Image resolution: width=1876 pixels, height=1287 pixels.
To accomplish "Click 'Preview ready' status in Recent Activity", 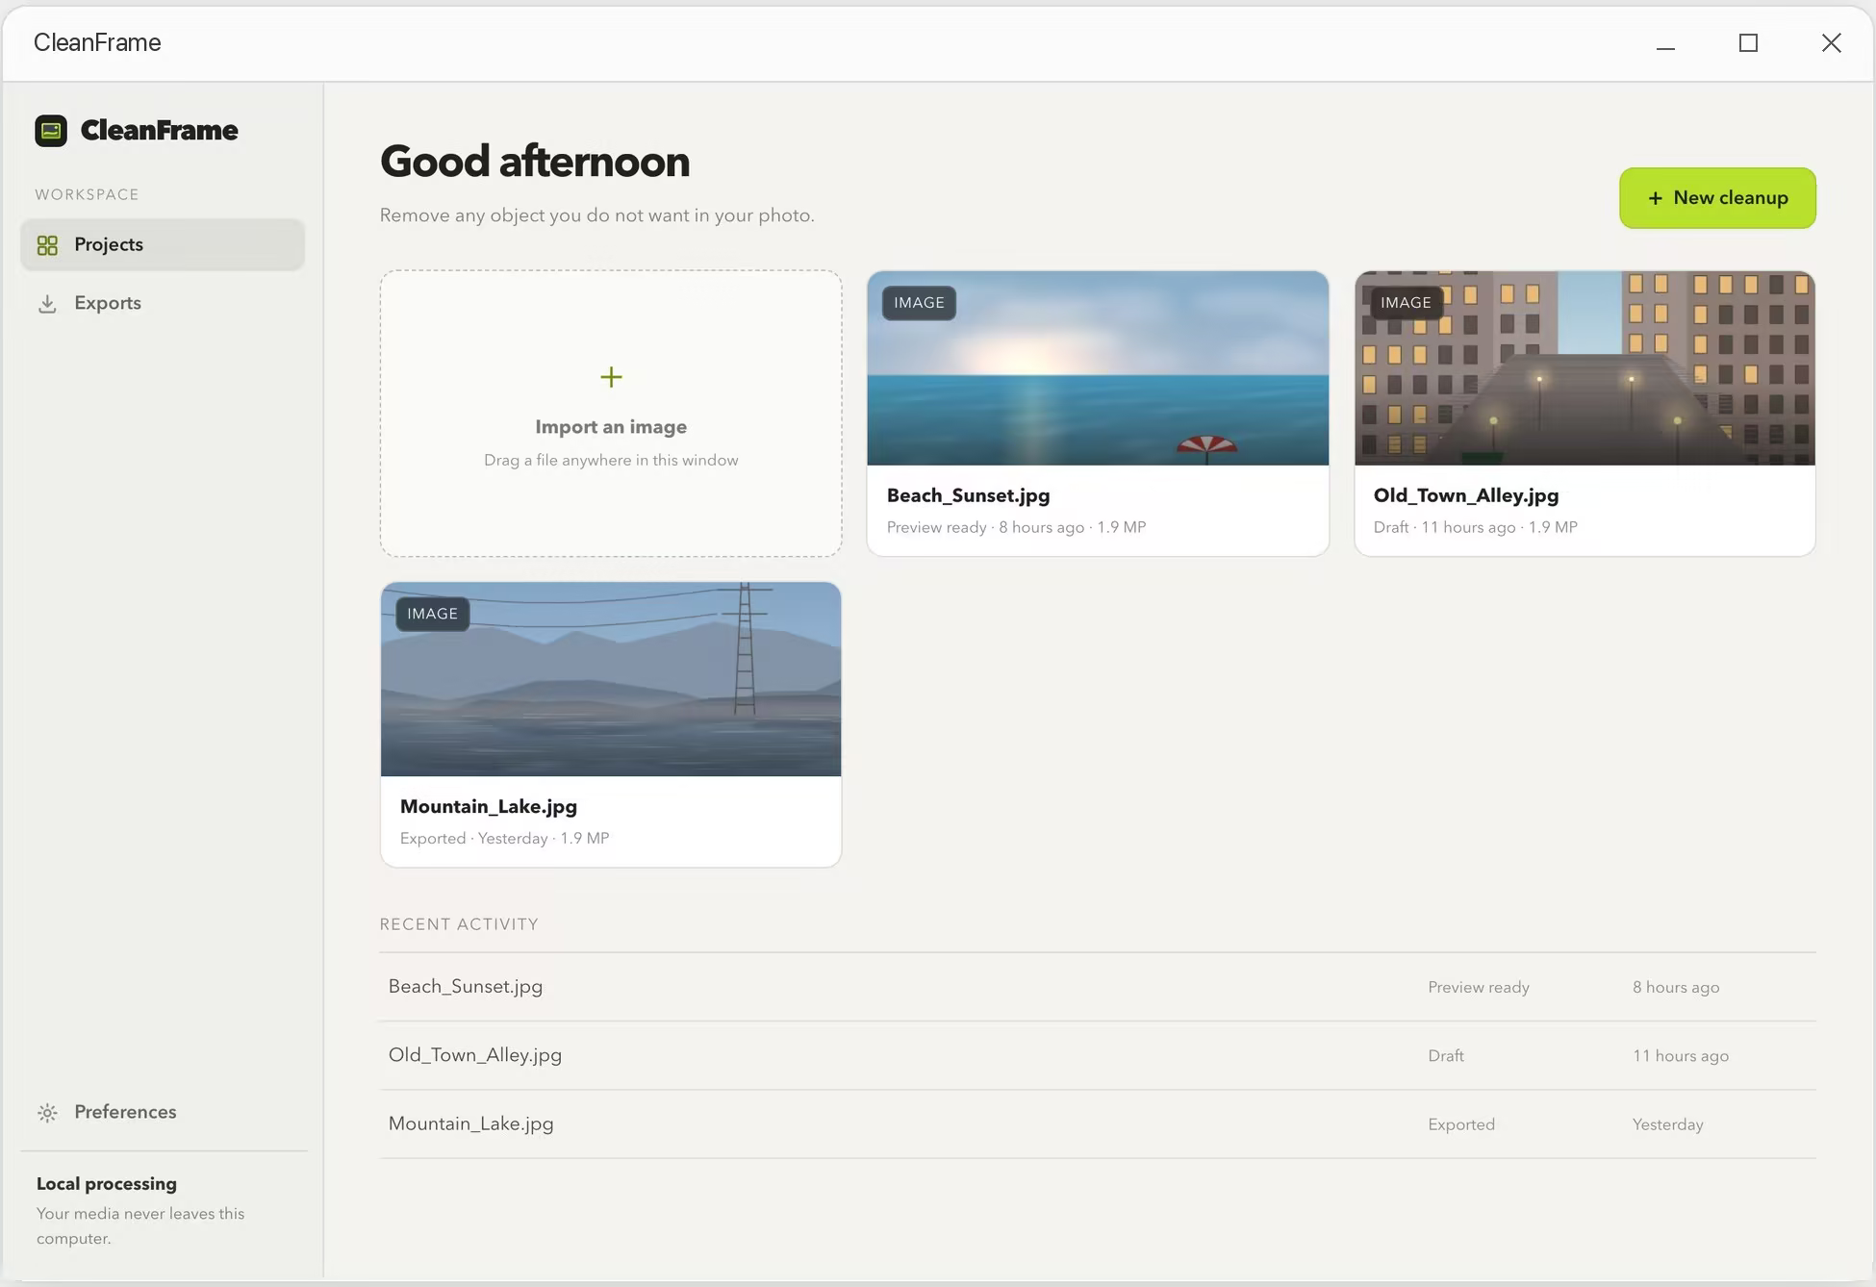I will (1479, 987).
